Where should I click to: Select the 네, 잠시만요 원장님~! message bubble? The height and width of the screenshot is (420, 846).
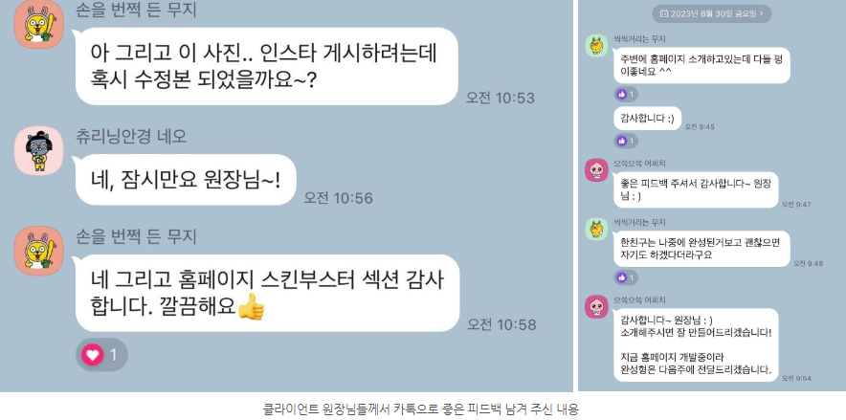click(186, 180)
